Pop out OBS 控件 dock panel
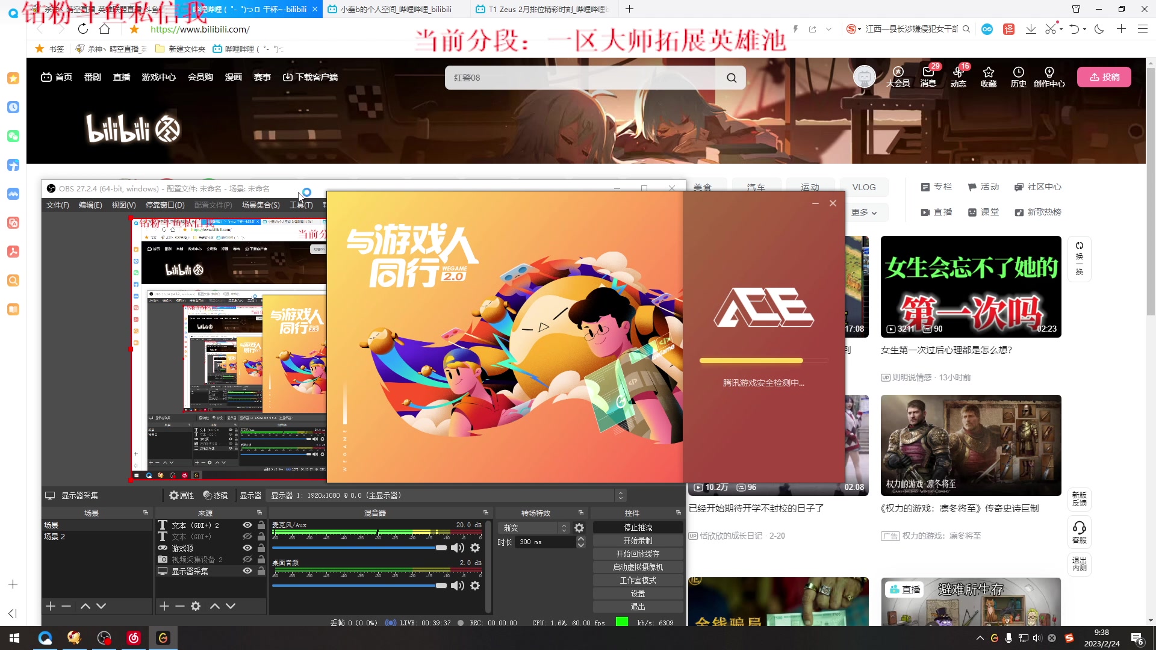 pos(679,513)
